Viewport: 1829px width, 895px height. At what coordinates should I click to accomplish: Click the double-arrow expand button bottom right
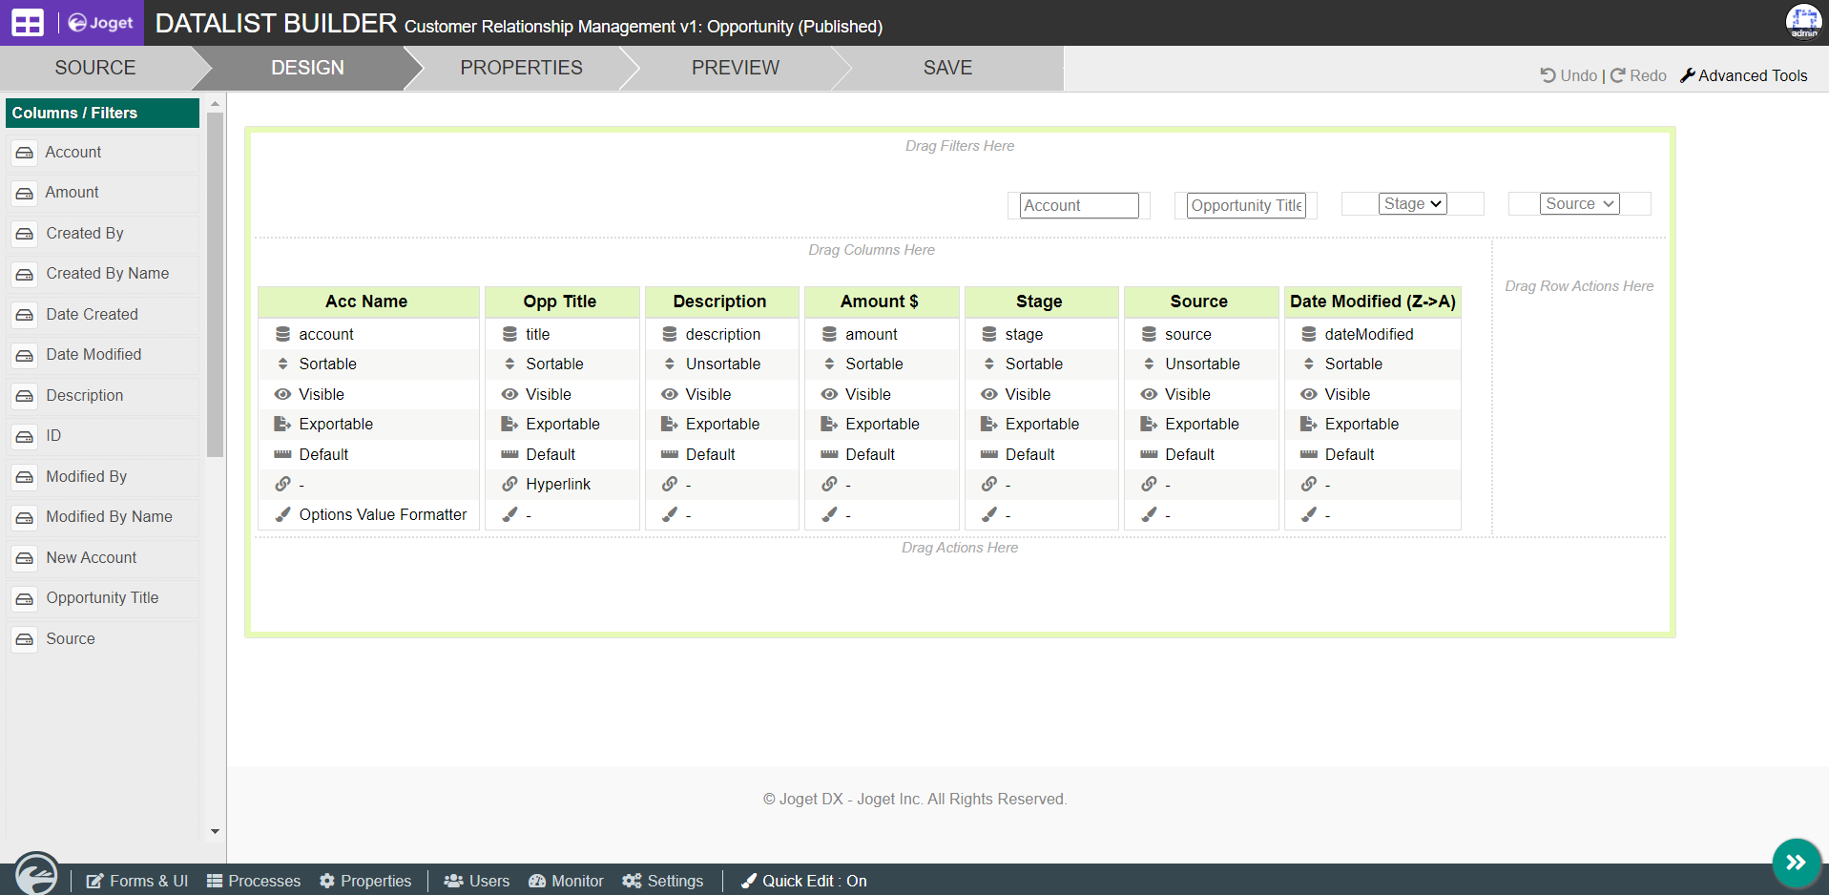pyautogui.click(x=1795, y=863)
